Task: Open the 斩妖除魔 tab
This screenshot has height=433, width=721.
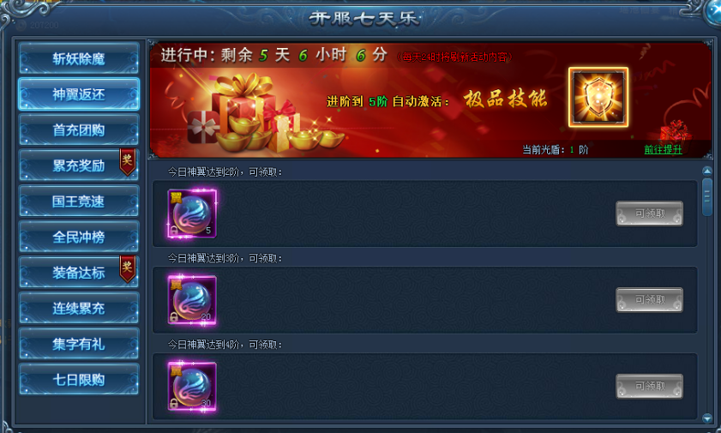Action: pos(79,58)
